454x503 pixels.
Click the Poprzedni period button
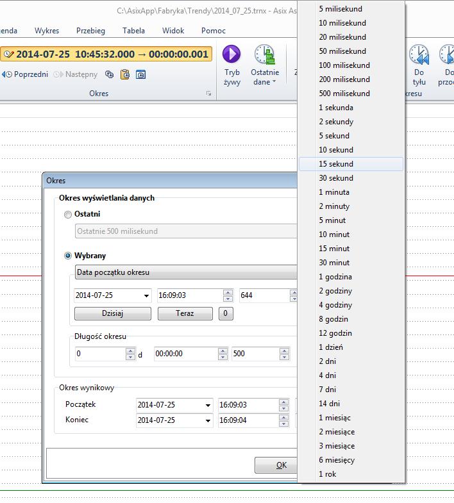point(25,74)
